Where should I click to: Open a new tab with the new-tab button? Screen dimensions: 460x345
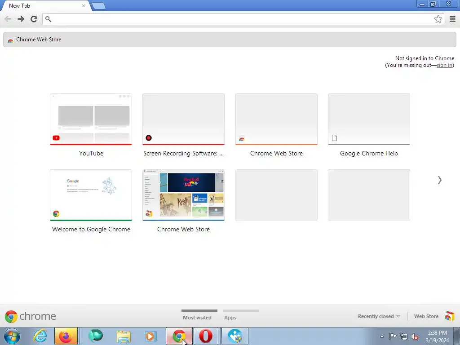pos(99,6)
